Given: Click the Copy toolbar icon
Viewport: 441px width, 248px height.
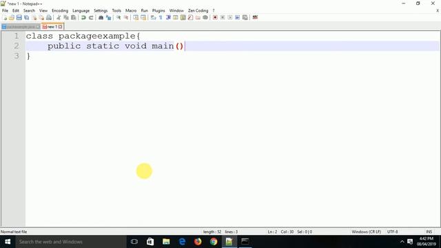Looking at the screenshot, I should [x=66, y=17].
